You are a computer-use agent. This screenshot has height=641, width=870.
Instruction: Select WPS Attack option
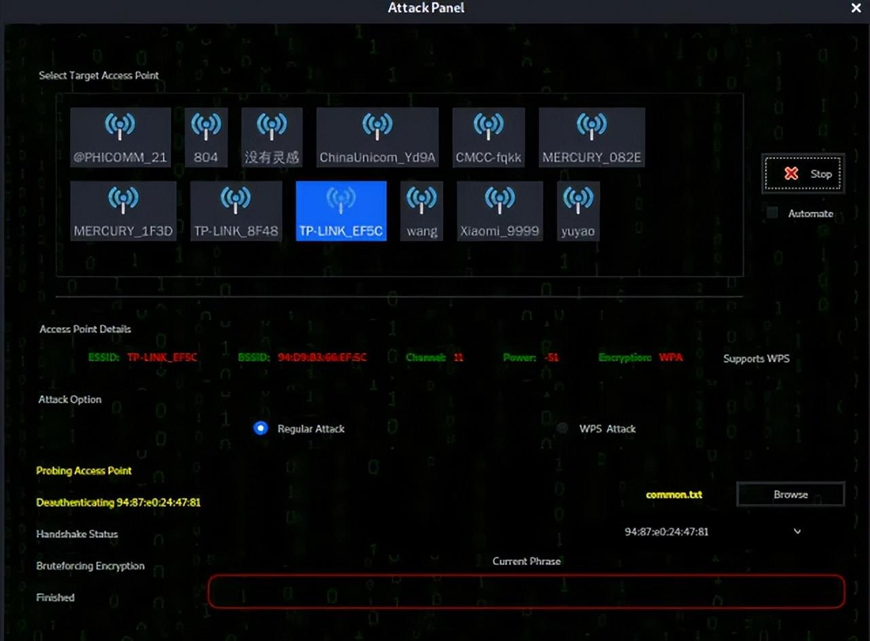click(x=562, y=428)
